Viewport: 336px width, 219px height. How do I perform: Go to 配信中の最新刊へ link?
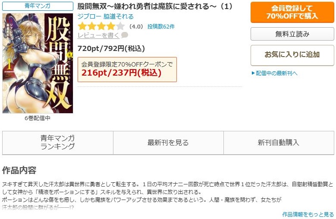tap(276, 73)
